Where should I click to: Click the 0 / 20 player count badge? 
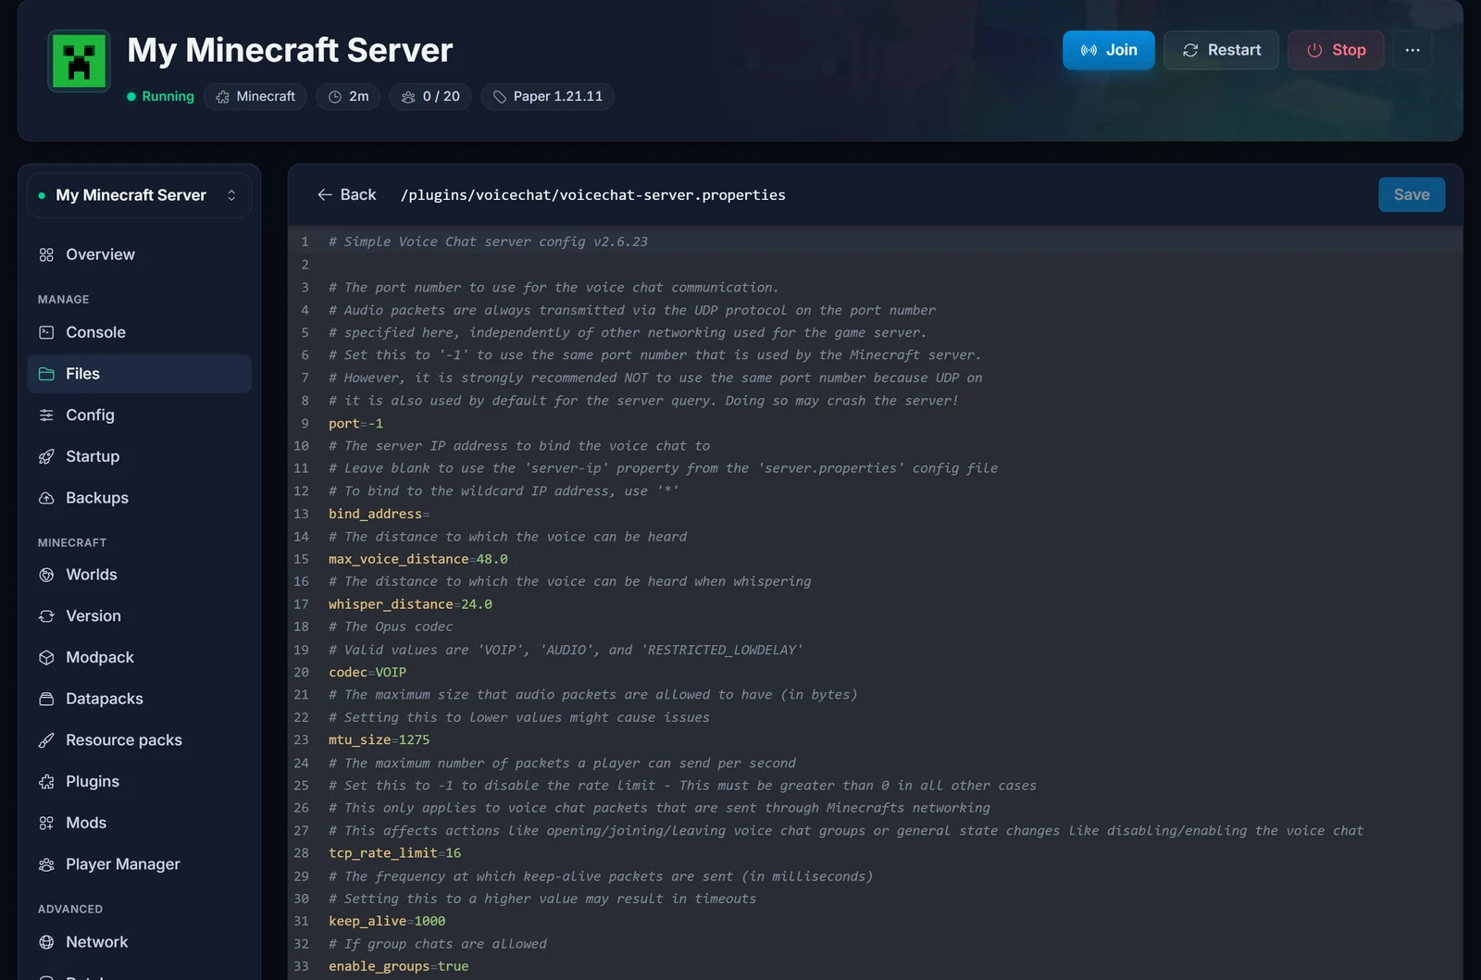coord(430,96)
